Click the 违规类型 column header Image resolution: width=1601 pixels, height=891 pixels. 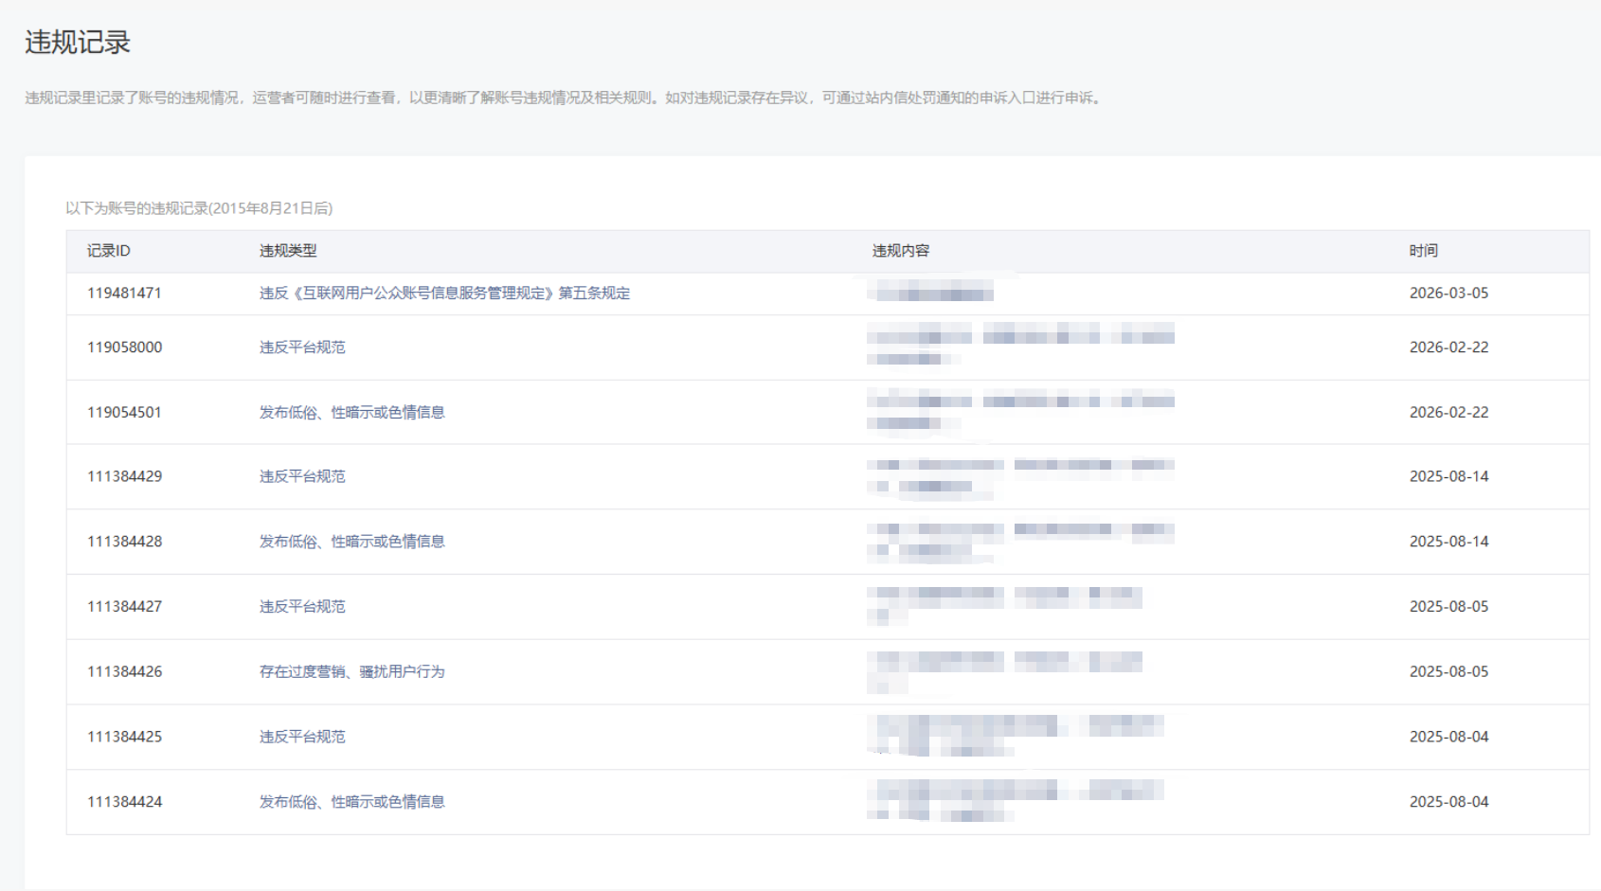click(x=288, y=251)
